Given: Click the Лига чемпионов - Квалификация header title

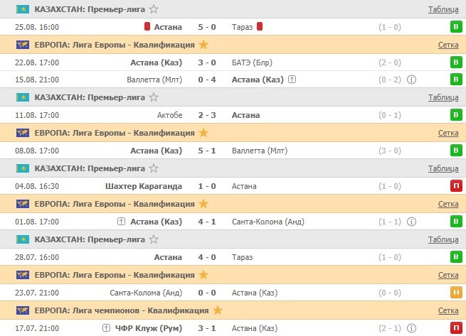Looking at the screenshot, I should coord(122,310).
